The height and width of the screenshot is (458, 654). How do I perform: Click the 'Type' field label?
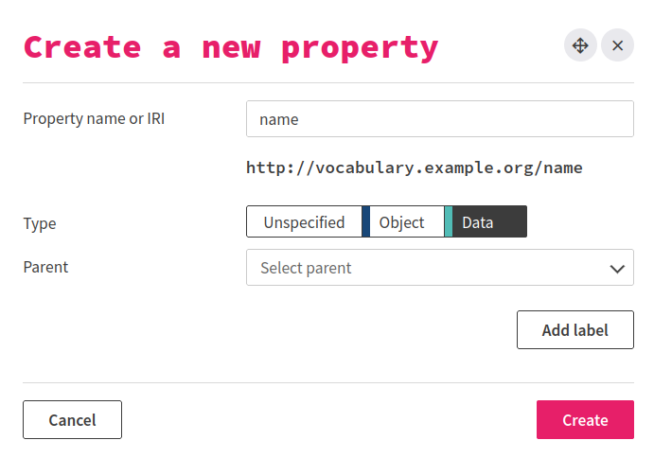click(x=40, y=223)
